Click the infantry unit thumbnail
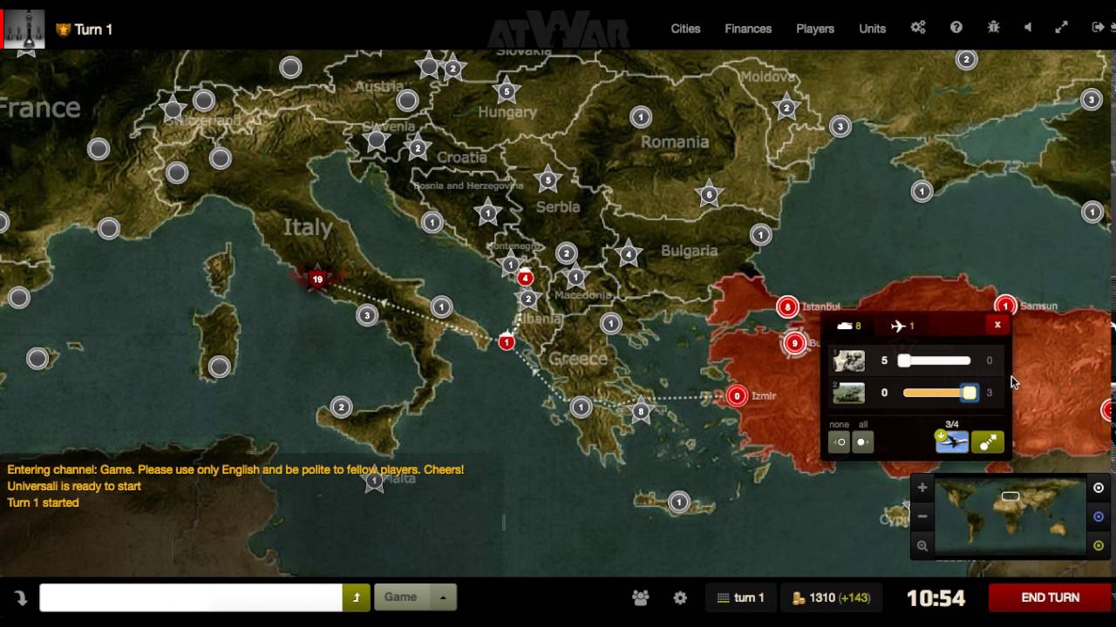 pyautogui.click(x=848, y=361)
